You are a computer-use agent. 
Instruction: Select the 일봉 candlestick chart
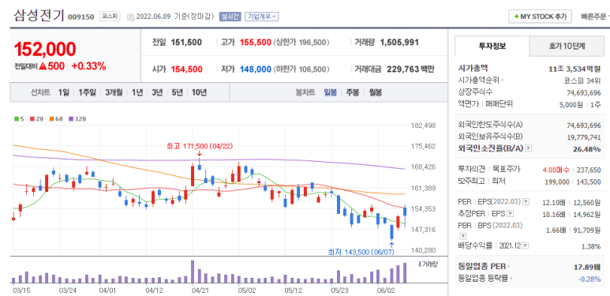click(x=331, y=92)
